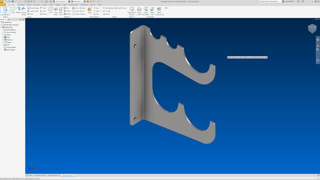The height and width of the screenshot is (180, 320).
Task: Select the Mirror tool
Action: pos(106,14)
